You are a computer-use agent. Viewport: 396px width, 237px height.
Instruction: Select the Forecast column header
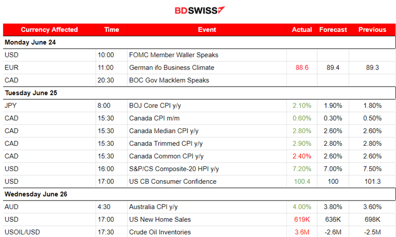(x=333, y=30)
